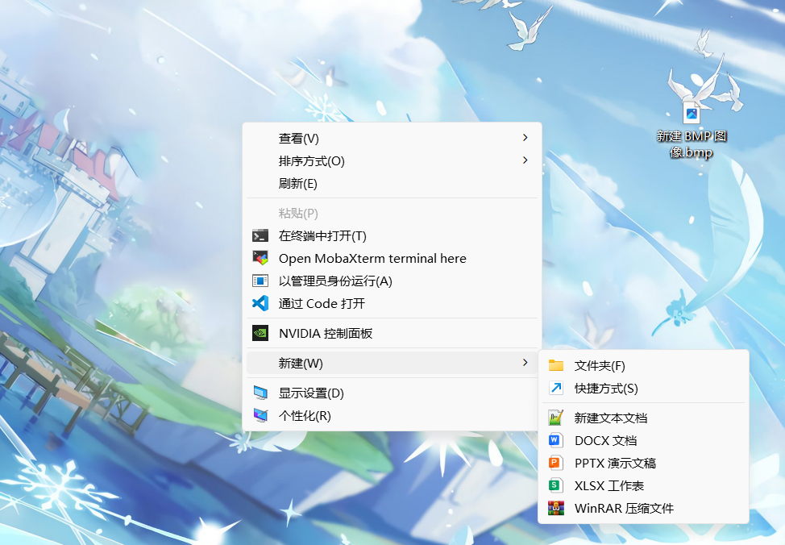Click the text document icon beside 新建文本文档
Image resolution: width=785 pixels, height=545 pixels.
click(556, 418)
